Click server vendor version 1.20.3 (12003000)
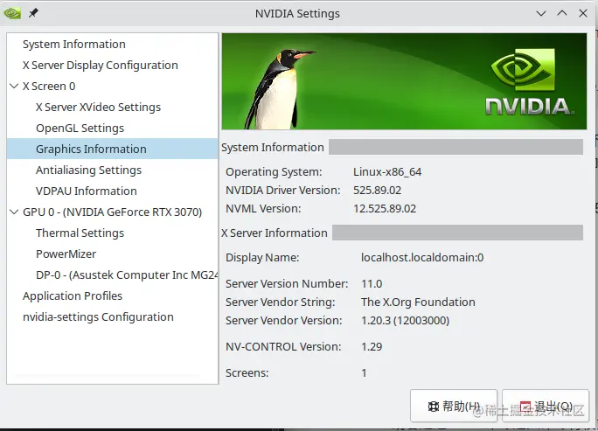The image size is (598, 431). 405,320
